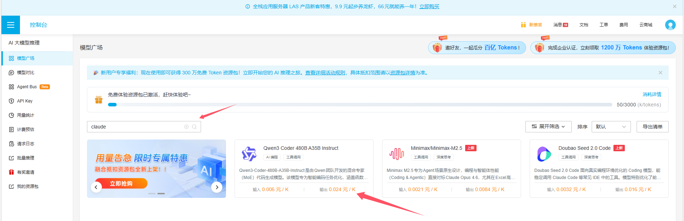Open Agent Bus in the sidebar
Viewport: 684px width, 221px height.
[37, 87]
